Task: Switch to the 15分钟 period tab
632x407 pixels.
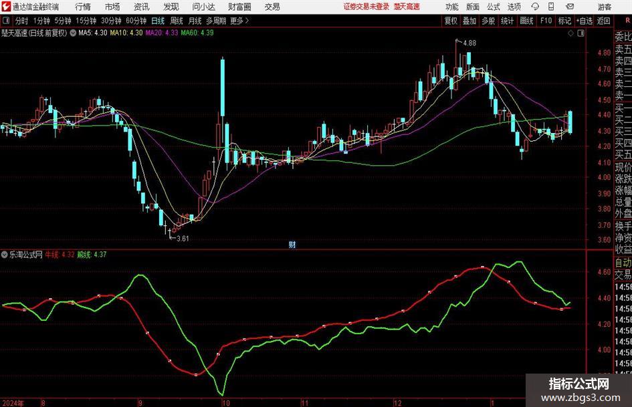Action: (x=86, y=21)
